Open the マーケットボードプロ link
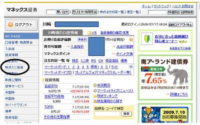Screen dimensions: 200x125 tap(58, 72)
